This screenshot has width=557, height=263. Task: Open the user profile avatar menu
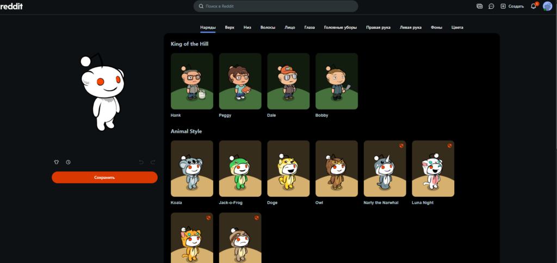[x=547, y=6]
